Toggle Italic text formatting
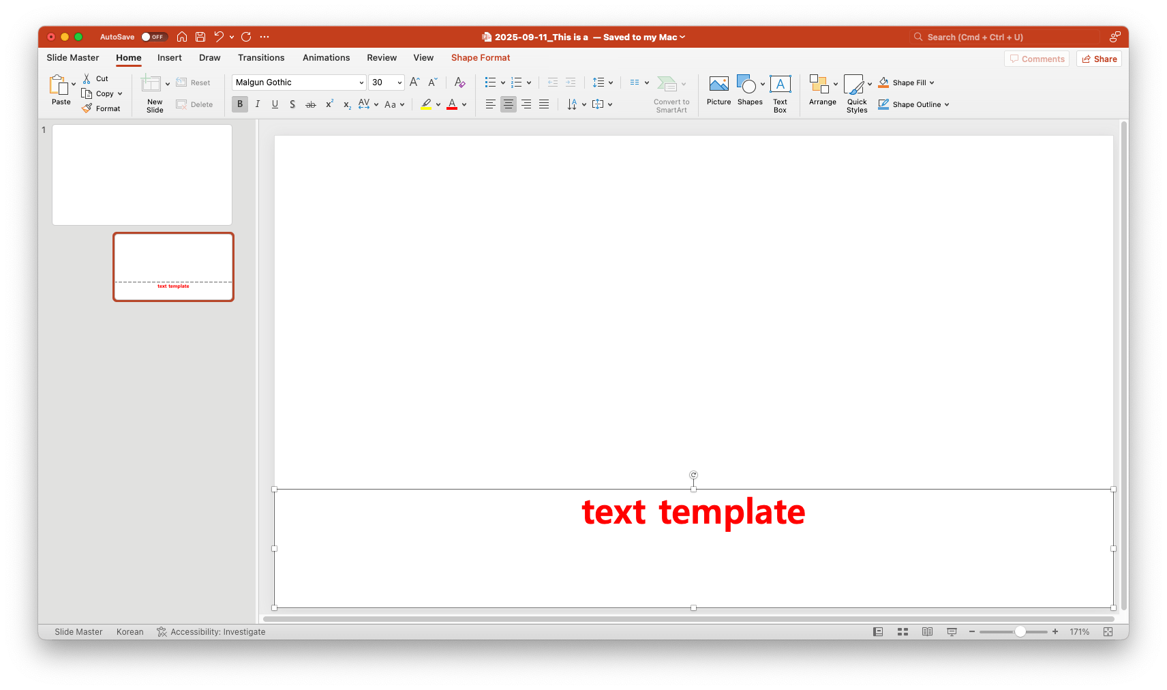Viewport: 1167px width, 690px height. pos(257,104)
